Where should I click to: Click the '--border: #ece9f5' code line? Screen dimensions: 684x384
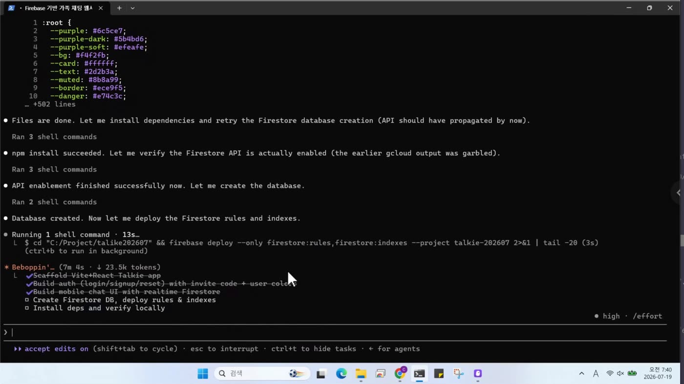point(88,88)
